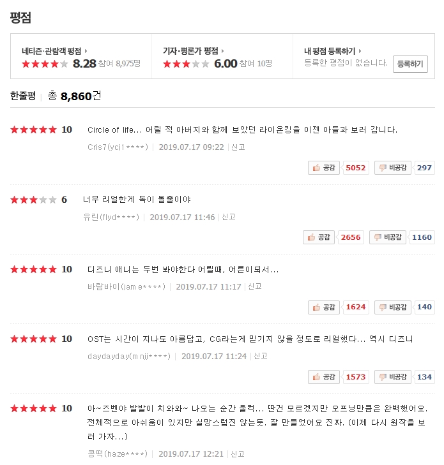Viewport: 444px width, 465px height.
Task: Expand 네티즌·관람객 평점 section arrow
Action: pyautogui.click(x=86, y=51)
